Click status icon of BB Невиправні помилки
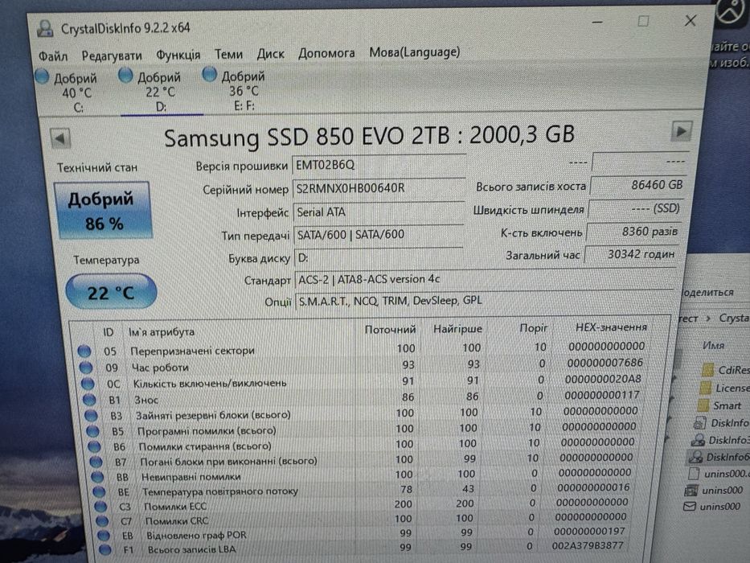Image resolution: width=750 pixels, height=563 pixels. (97, 477)
